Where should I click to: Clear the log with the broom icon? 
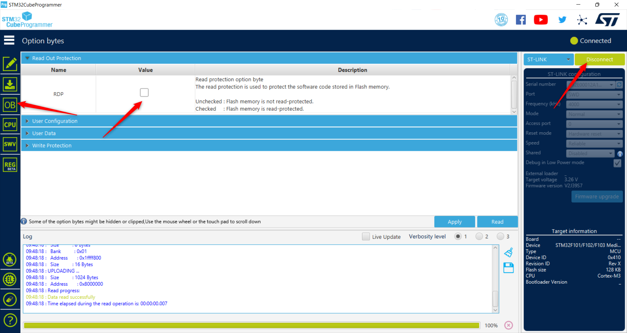(508, 252)
